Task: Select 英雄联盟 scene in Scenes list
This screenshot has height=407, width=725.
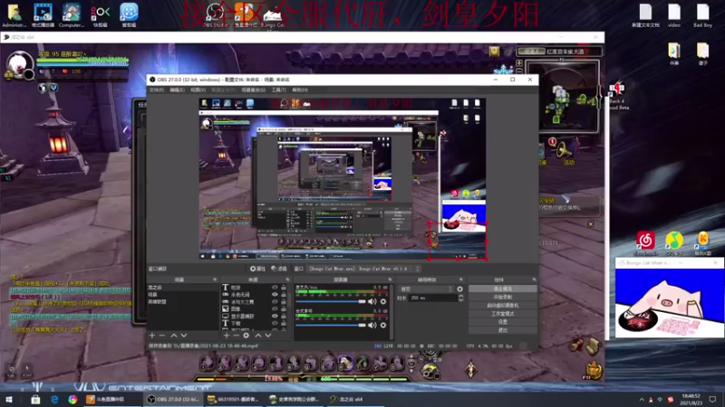Action: pos(182,302)
